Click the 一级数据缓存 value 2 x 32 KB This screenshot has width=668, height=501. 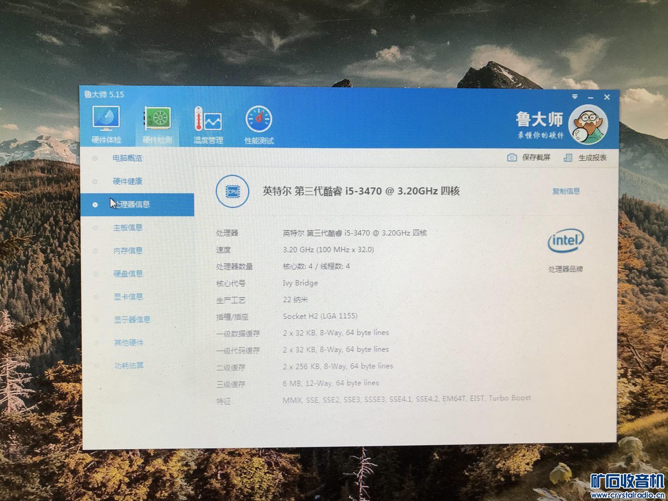pyautogui.click(x=336, y=333)
